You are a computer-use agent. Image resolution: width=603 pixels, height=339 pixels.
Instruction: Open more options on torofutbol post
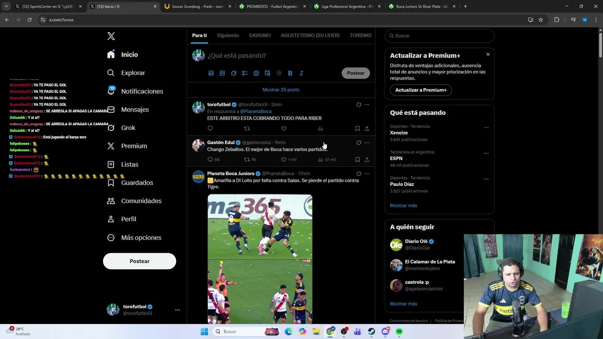(x=367, y=105)
